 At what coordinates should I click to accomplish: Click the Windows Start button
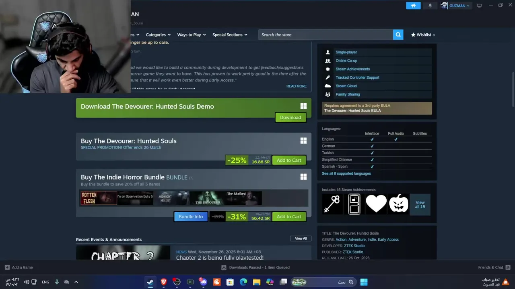pos(364,282)
